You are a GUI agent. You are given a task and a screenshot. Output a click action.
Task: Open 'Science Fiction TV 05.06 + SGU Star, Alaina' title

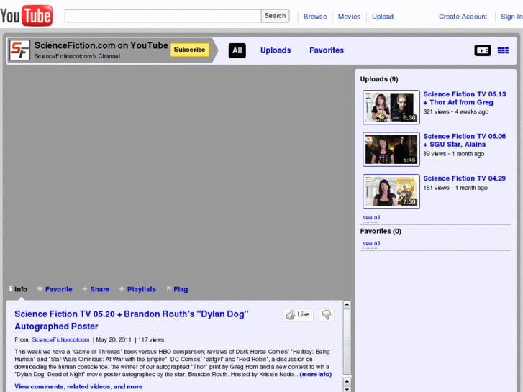tap(464, 140)
